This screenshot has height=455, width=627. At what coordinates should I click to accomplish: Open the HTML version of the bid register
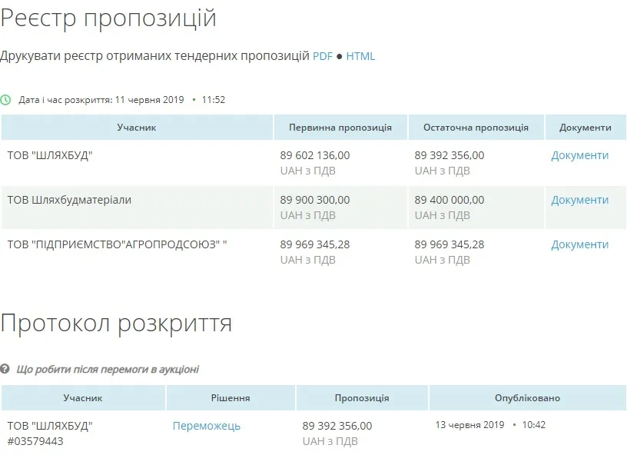(x=360, y=56)
